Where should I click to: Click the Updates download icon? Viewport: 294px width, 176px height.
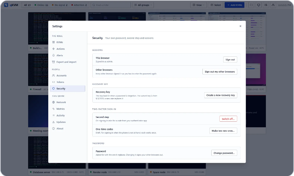click(x=54, y=122)
